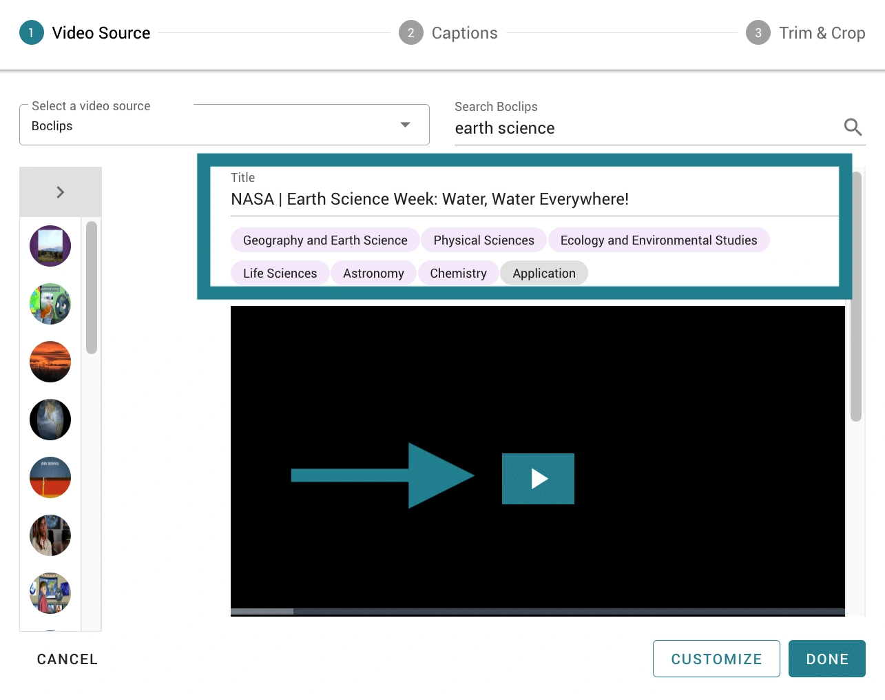This screenshot has height=700, width=885.
Task: Click the main panel vertical scrollbar
Action: 856,296
